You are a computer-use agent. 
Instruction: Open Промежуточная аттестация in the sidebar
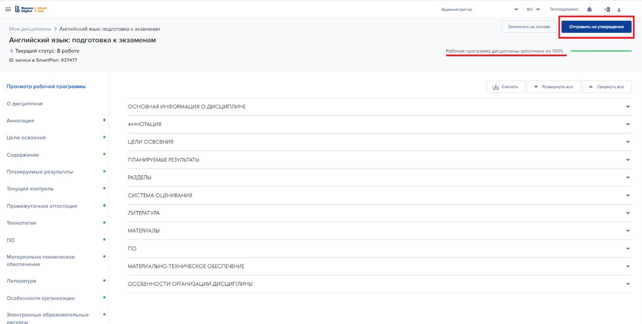[x=42, y=206]
